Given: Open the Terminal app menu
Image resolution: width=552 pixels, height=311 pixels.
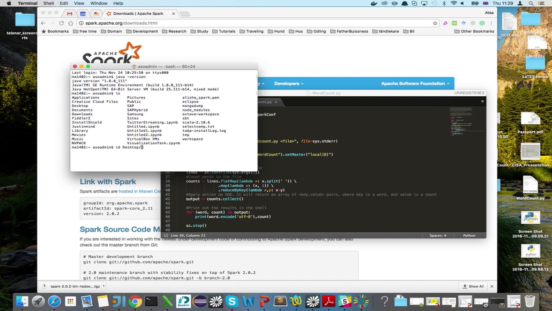Looking at the screenshot, I should (x=28, y=3).
